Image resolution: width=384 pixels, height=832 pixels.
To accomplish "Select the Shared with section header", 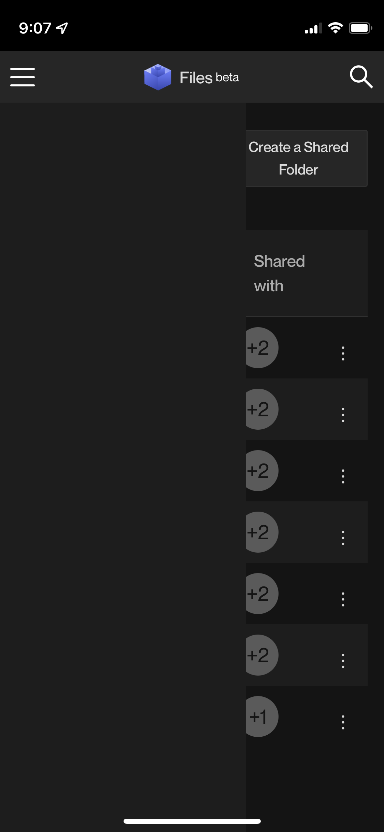I will (x=280, y=273).
